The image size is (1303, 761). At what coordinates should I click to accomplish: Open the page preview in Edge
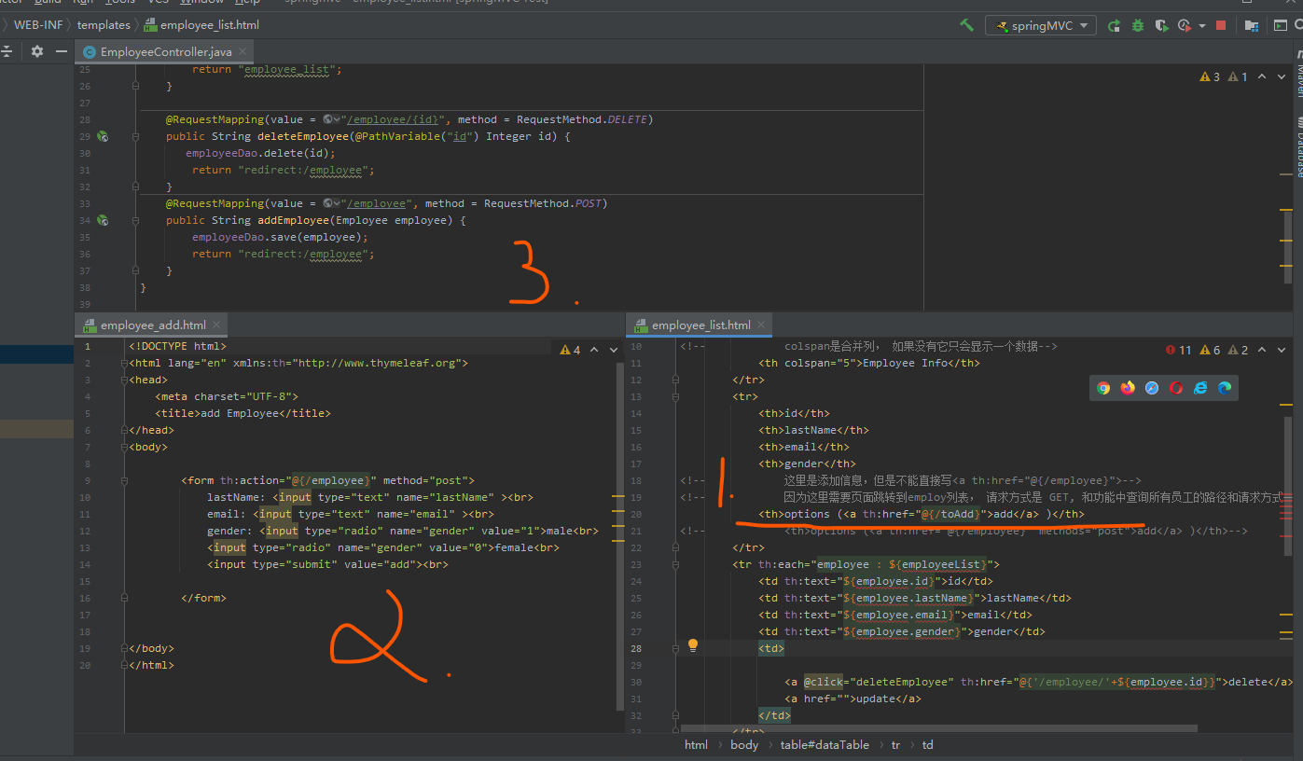1225,388
